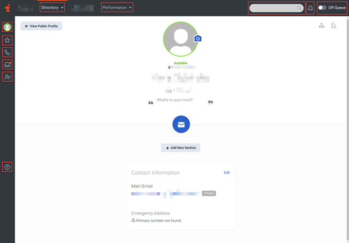Screen dimensions: 349x243
Task: Click the blue email envelope circle
Action: (x=181, y=125)
